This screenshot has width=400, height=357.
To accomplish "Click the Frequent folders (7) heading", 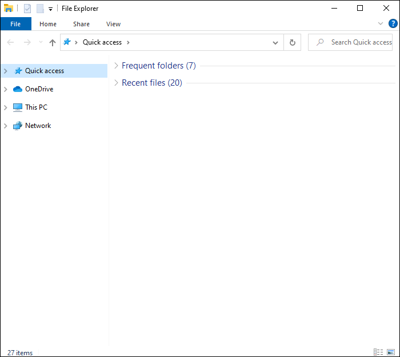I will coord(159,66).
